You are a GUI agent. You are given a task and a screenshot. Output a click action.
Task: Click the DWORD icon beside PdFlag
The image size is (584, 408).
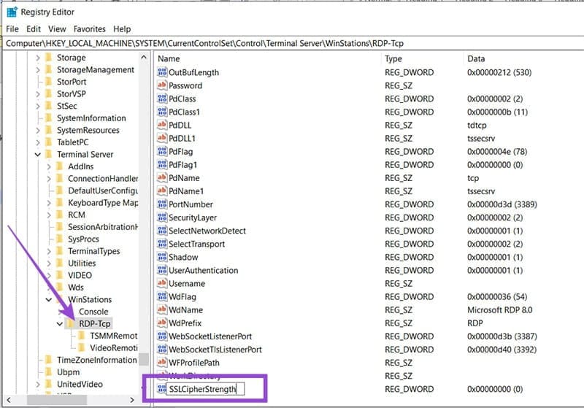click(x=162, y=152)
